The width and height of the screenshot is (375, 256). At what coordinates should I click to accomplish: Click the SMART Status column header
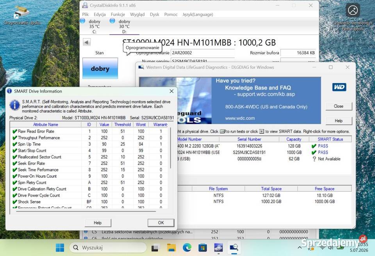(330, 139)
